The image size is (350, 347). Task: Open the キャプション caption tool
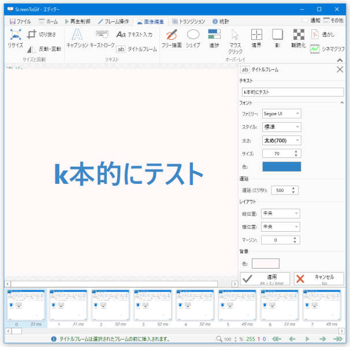[77, 38]
